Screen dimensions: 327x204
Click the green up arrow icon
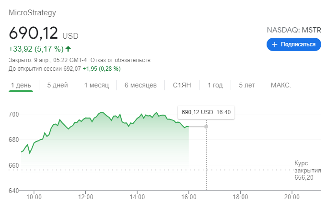click(68, 49)
